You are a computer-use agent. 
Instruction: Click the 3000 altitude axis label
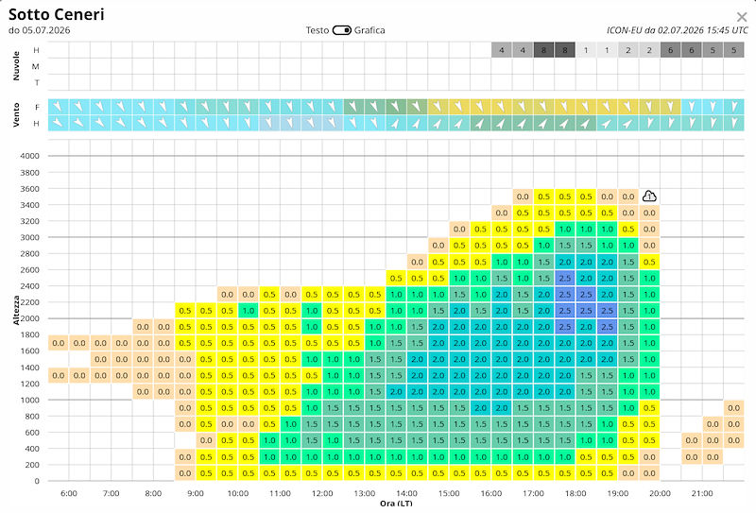pos(30,237)
